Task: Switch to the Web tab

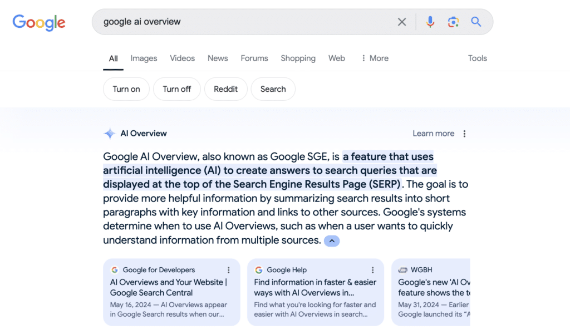Action: tap(337, 58)
